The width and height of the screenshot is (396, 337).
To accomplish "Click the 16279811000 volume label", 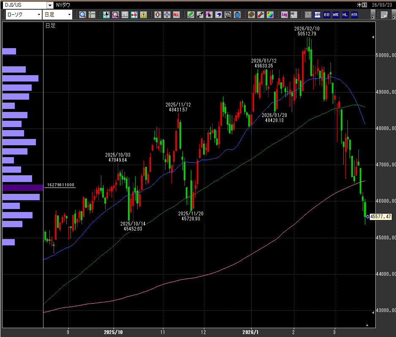I will (x=61, y=185).
